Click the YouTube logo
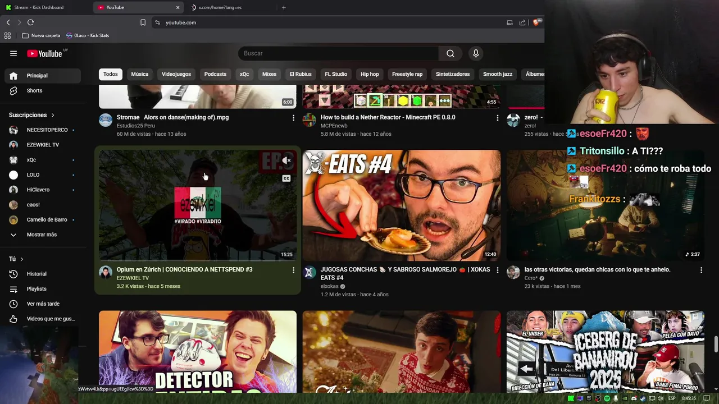719x404 pixels. tap(45, 53)
